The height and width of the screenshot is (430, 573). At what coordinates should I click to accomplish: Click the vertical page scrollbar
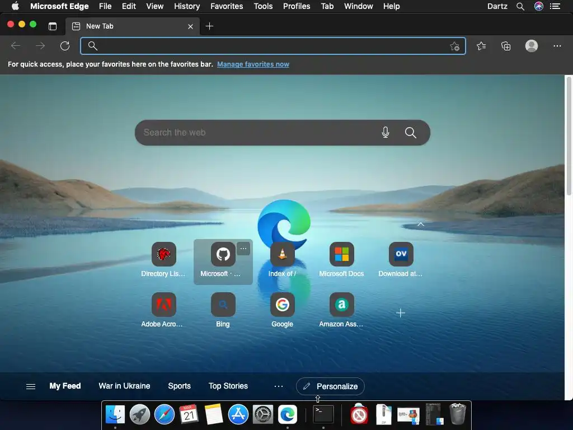[x=569, y=136]
